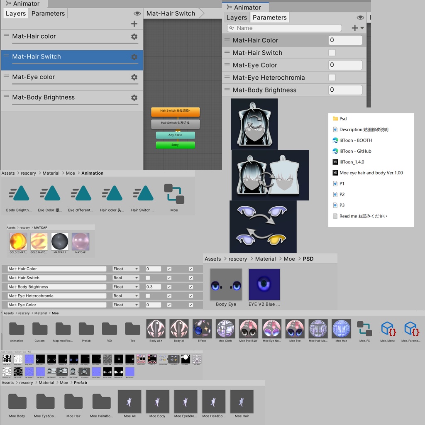The height and width of the screenshot is (425, 425).
Task: Select the Hair Switch animation clip
Action: coord(143,193)
